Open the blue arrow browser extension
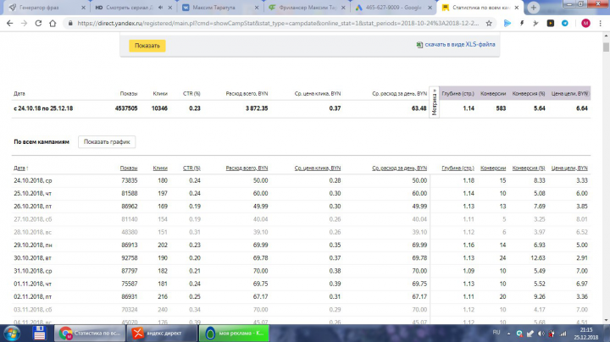The image size is (610, 342). [x=507, y=24]
